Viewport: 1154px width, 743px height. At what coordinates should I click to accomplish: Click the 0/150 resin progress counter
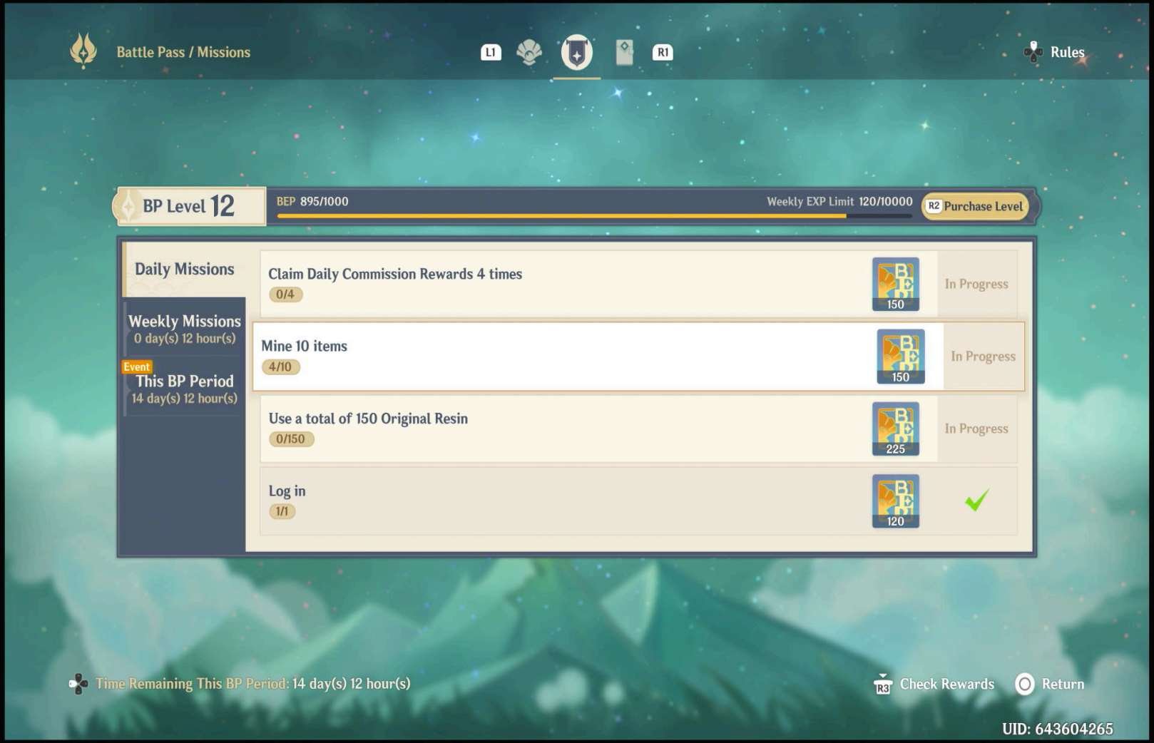(290, 439)
